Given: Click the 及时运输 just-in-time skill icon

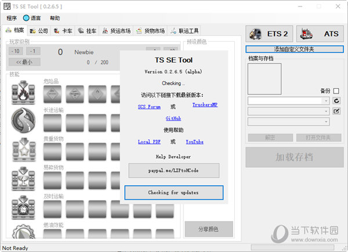Looking at the screenshot, I should [23, 207].
